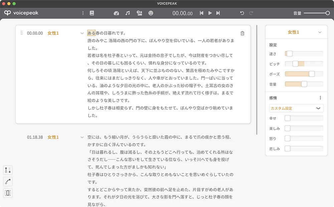This screenshot has height=207, width=334.
Task: Click the 女性1 narrator label at 00.00.00
Action: point(53,33)
